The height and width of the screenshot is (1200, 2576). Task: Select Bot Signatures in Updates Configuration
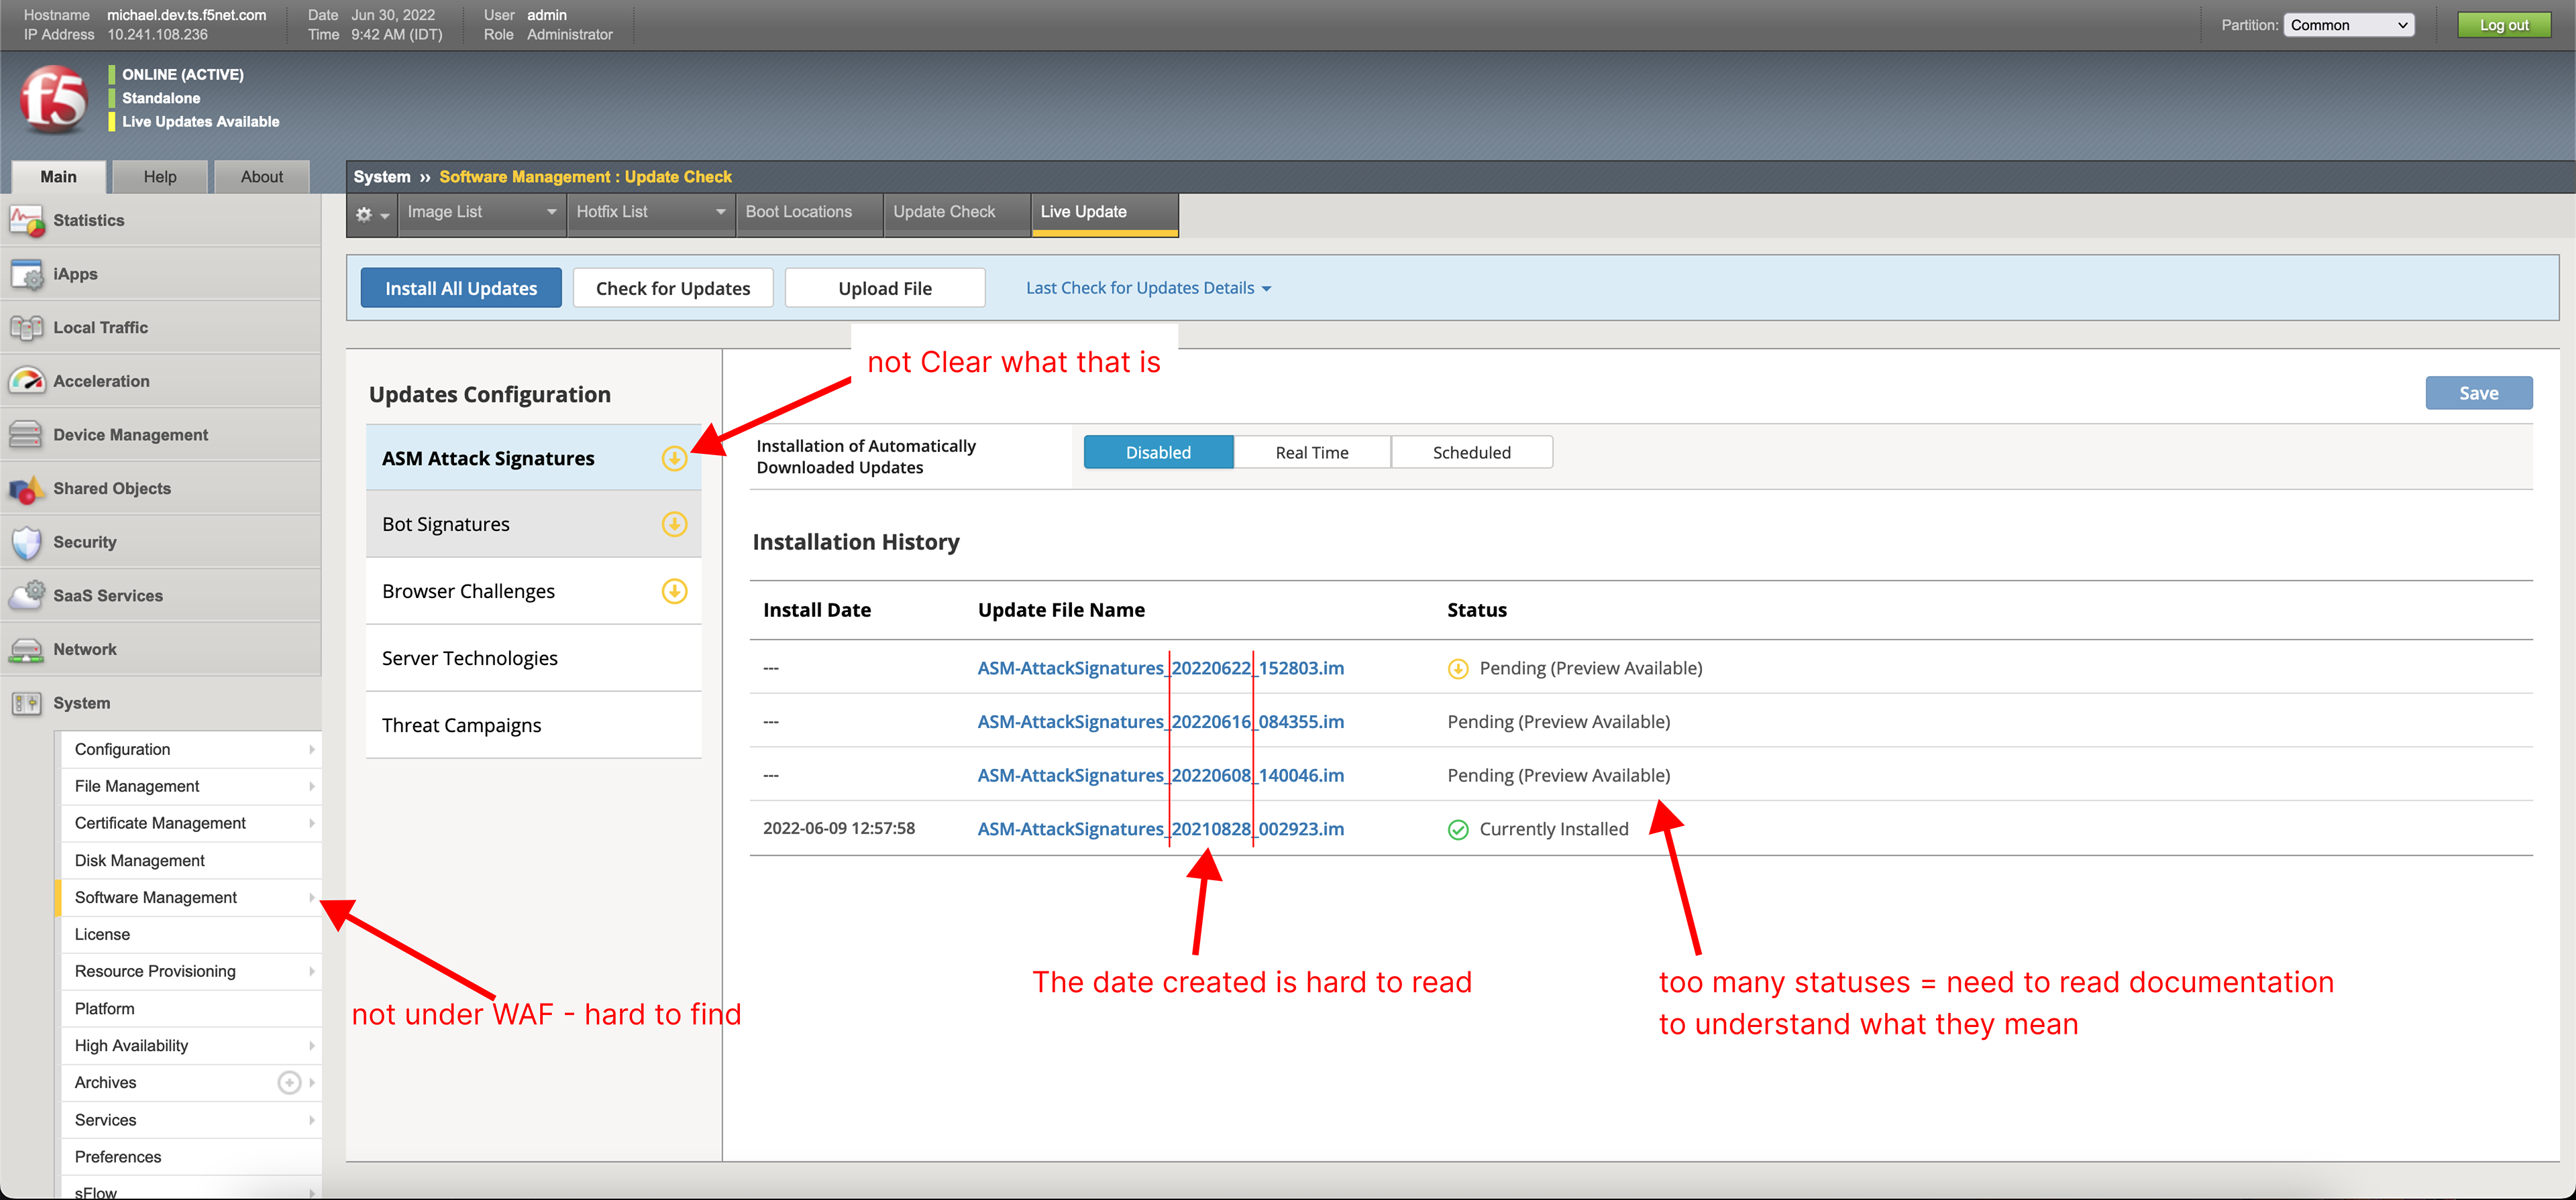pos(533,524)
